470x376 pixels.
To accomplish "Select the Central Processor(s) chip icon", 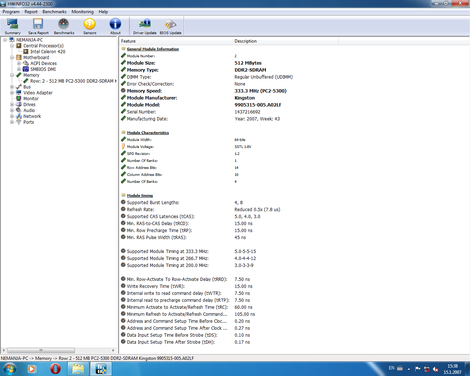I will [19, 46].
